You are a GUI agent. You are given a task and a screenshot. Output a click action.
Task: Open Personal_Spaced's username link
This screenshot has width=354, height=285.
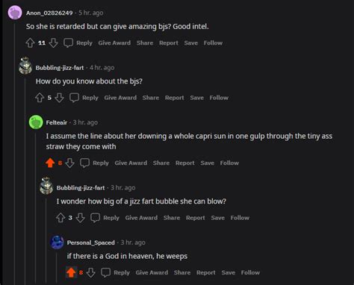coord(91,242)
